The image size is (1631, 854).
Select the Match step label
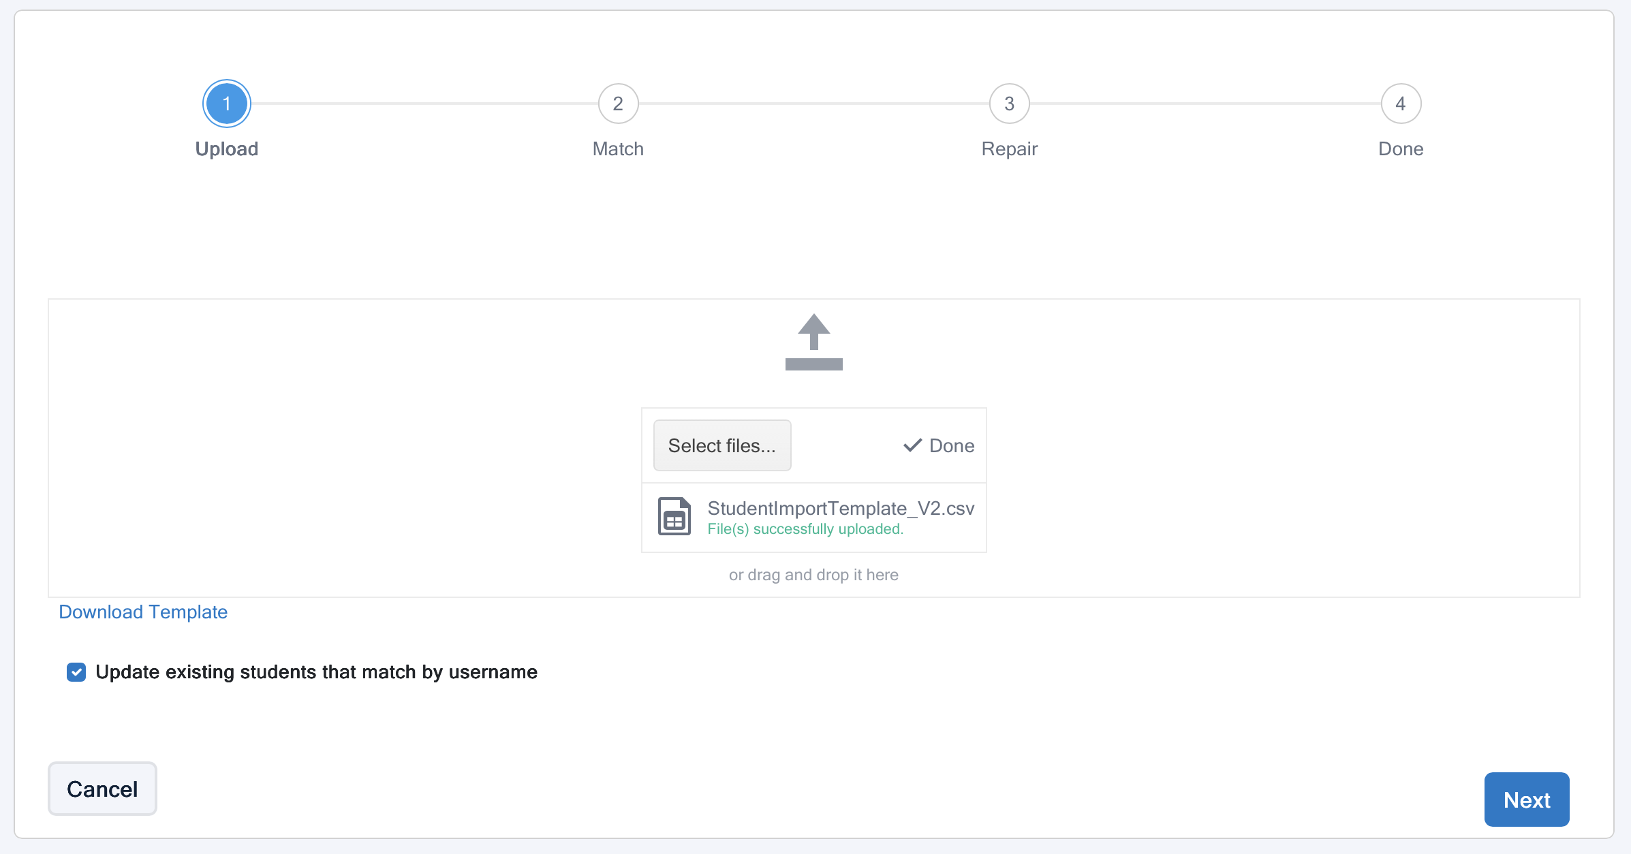618,148
